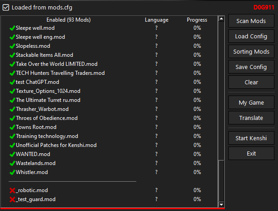Disable test ChatGPT.mod via its checkmark
This screenshot has width=278, height=211.
click(x=12, y=82)
